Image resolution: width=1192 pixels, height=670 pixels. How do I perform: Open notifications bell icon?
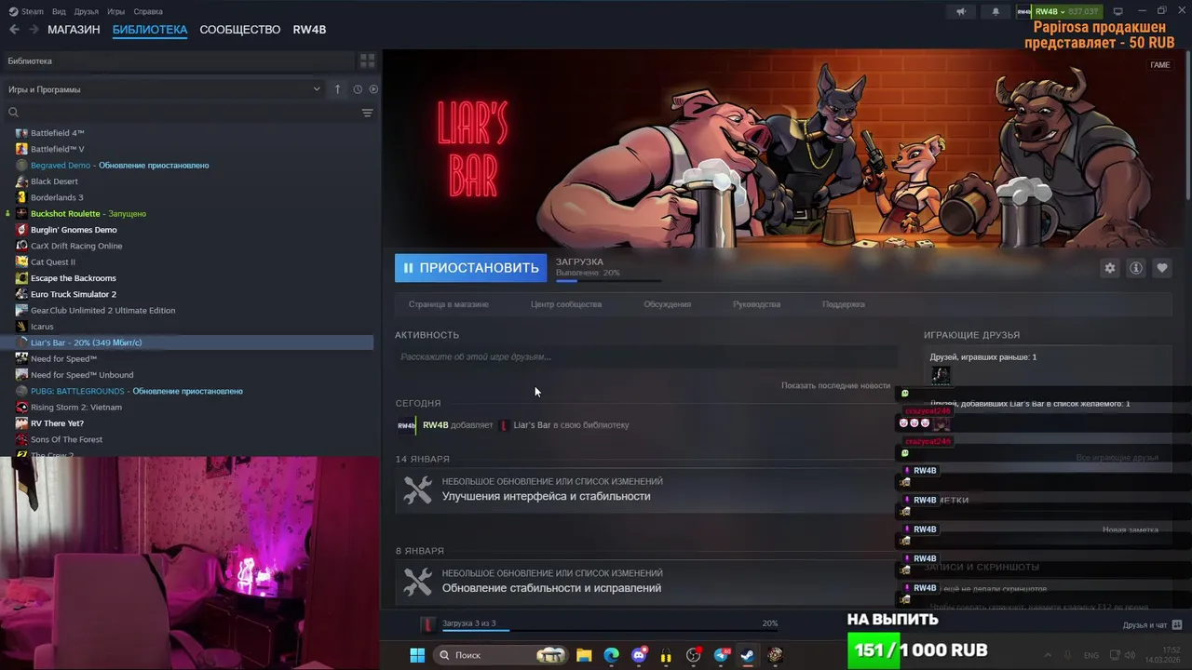click(996, 11)
